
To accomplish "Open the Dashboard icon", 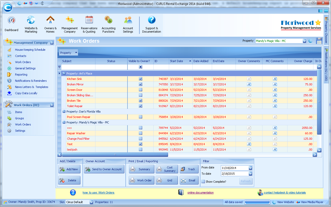I will click(x=11, y=24).
